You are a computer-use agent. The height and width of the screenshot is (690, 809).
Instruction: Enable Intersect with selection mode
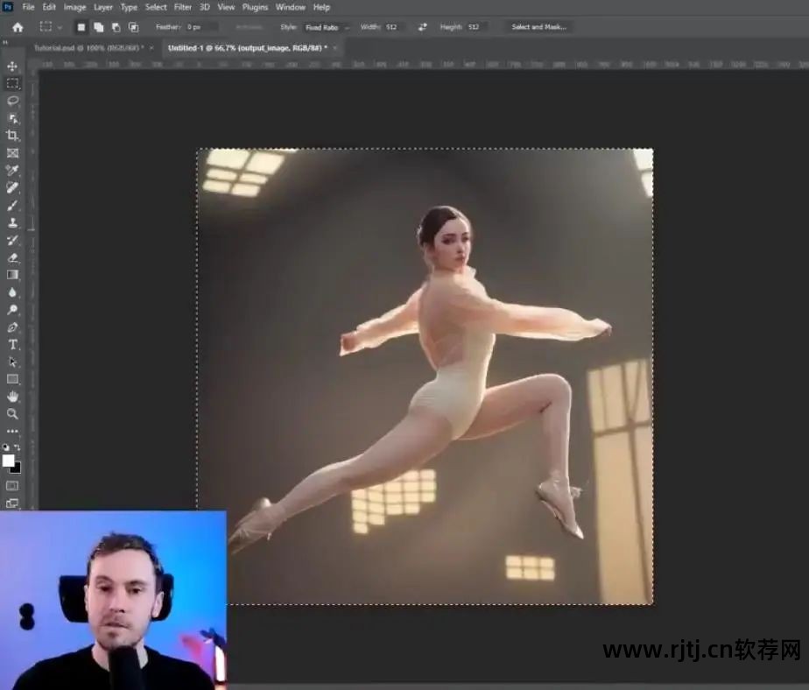[x=133, y=27]
